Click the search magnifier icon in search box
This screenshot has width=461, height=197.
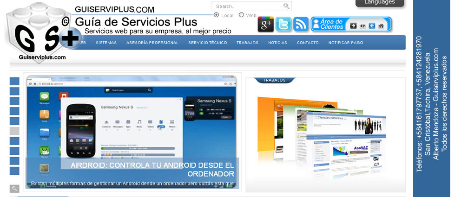286,6
